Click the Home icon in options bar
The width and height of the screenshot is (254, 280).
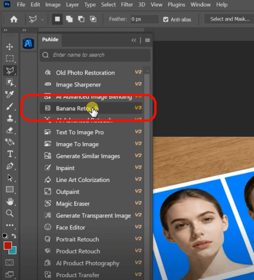pos(14,19)
